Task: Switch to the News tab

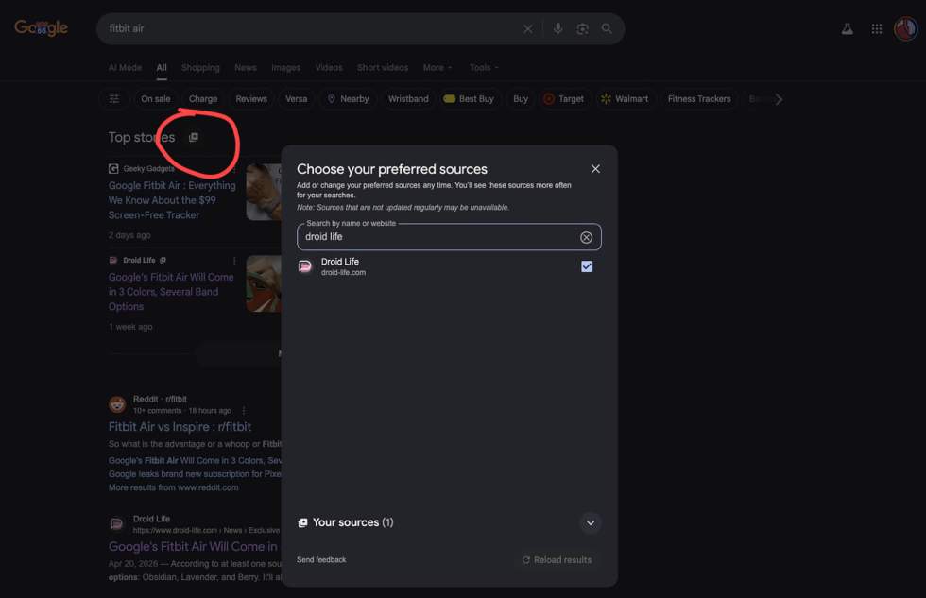Action: click(x=246, y=68)
